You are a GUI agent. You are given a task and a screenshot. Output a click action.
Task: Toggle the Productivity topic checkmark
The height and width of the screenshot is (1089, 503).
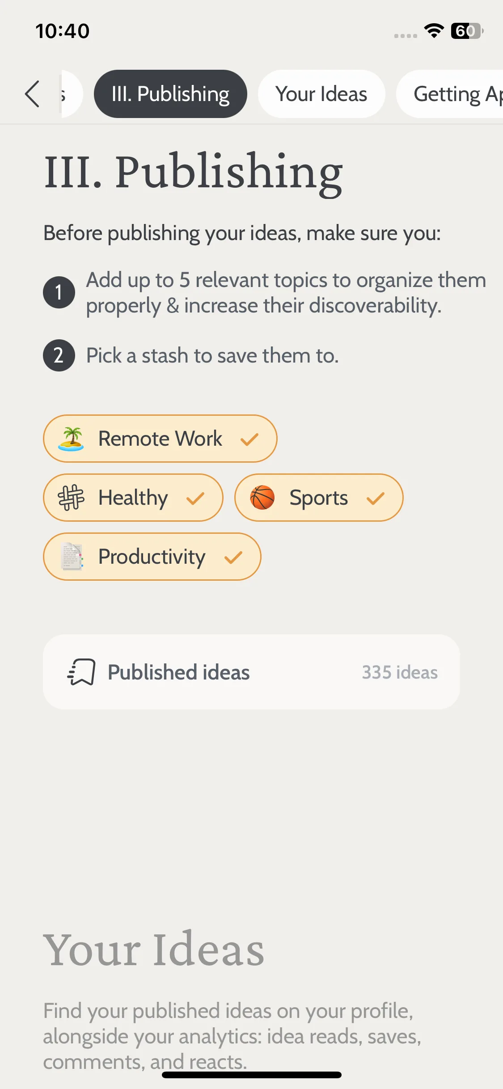(233, 557)
